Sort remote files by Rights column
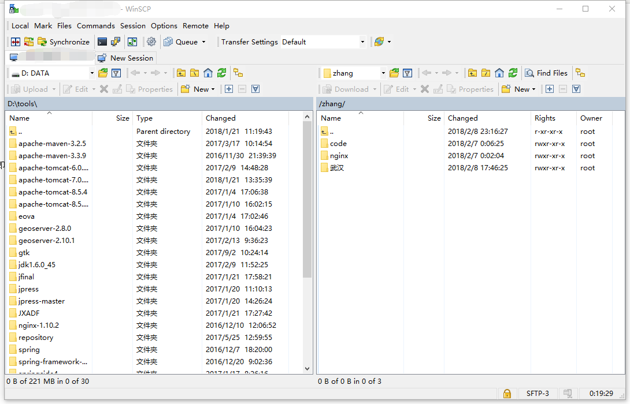 553,118
